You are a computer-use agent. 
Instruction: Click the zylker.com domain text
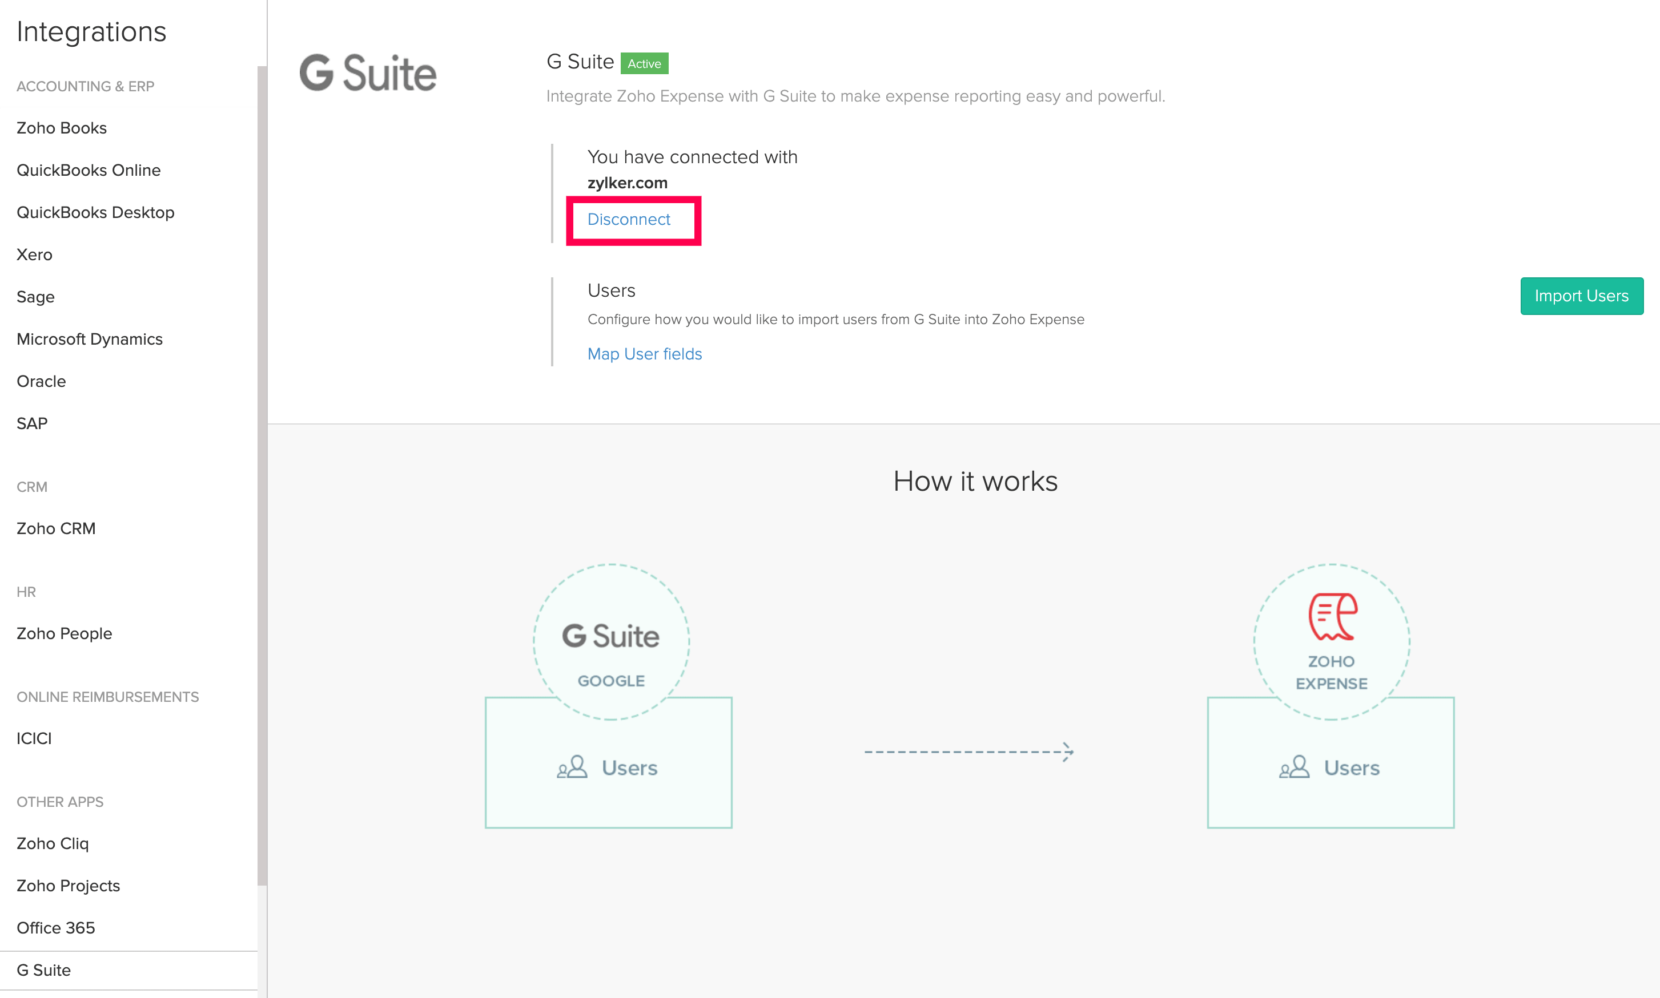pyautogui.click(x=627, y=183)
